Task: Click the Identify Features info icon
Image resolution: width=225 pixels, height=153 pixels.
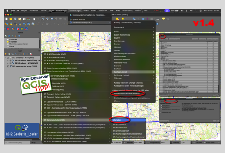Action: tap(134, 19)
